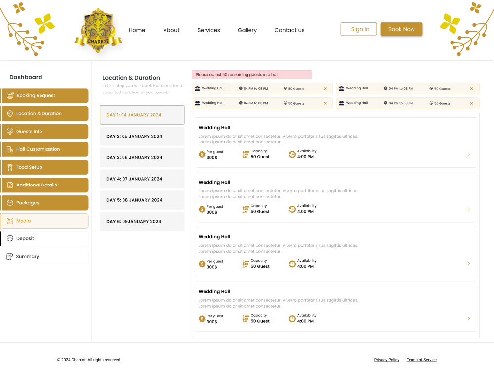This screenshot has height=371, width=494.
Task: Open the Home nav item
Action: click(x=137, y=30)
